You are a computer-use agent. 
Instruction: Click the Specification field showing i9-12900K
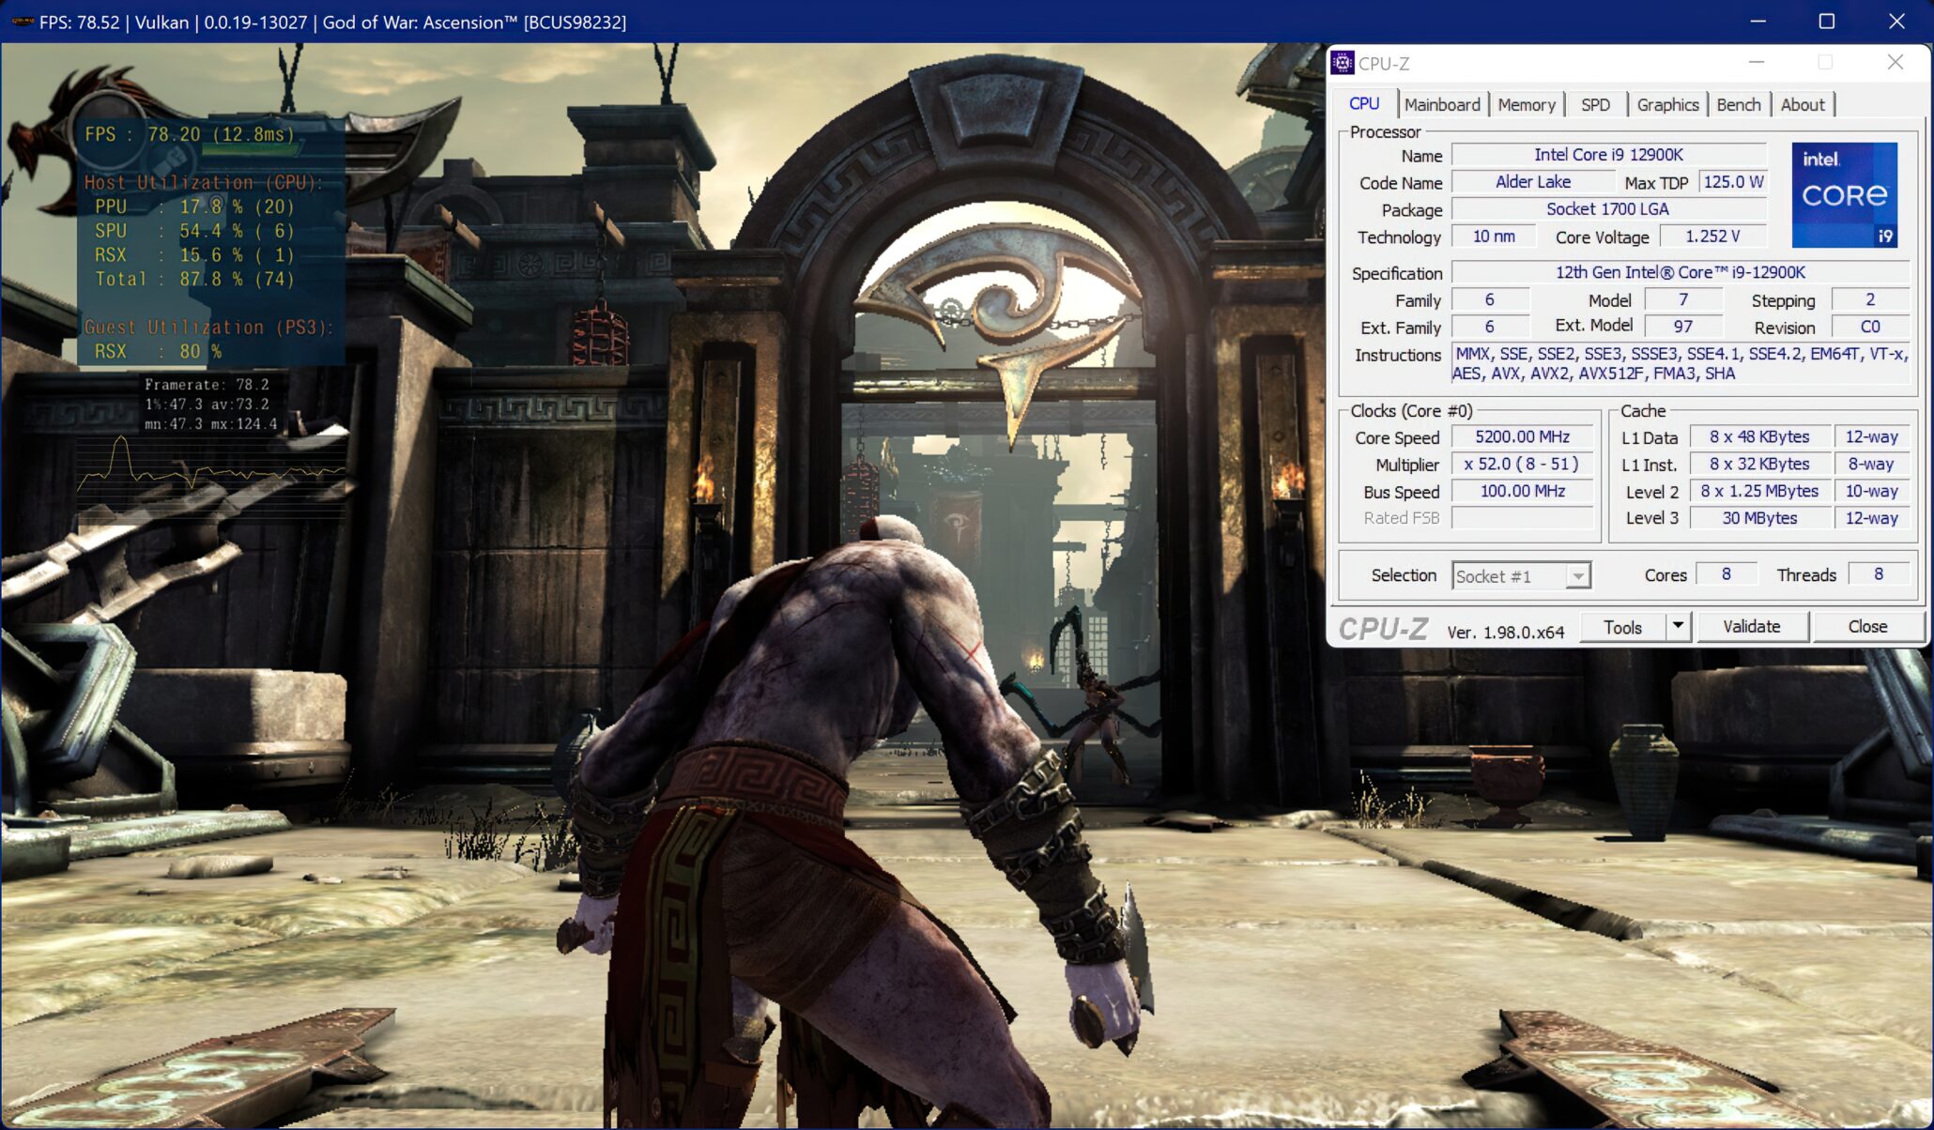point(1666,272)
